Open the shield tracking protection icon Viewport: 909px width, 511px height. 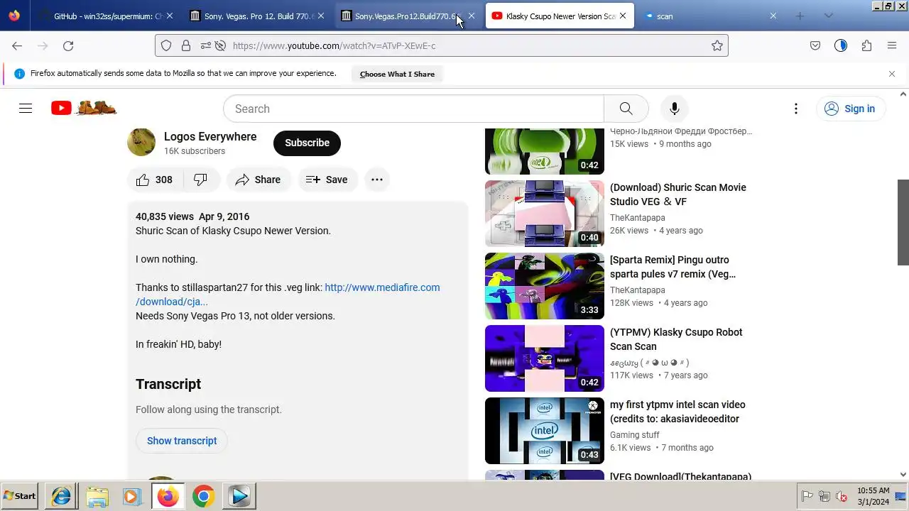166,45
